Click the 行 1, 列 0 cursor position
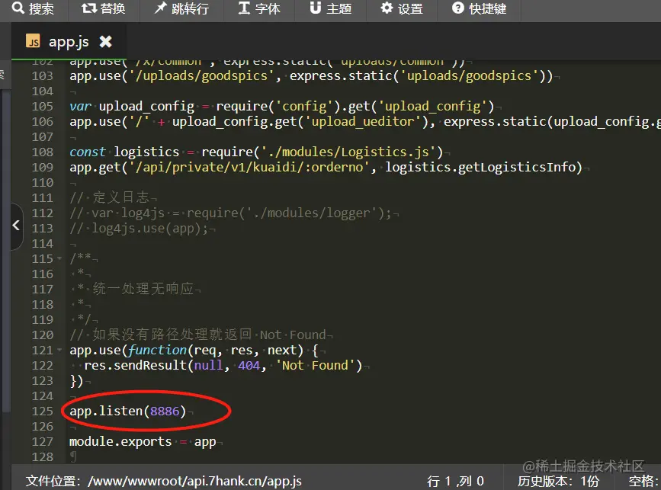Image resolution: width=661 pixels, height=490 pixels. pyautogui.click(x=456, y=481)
